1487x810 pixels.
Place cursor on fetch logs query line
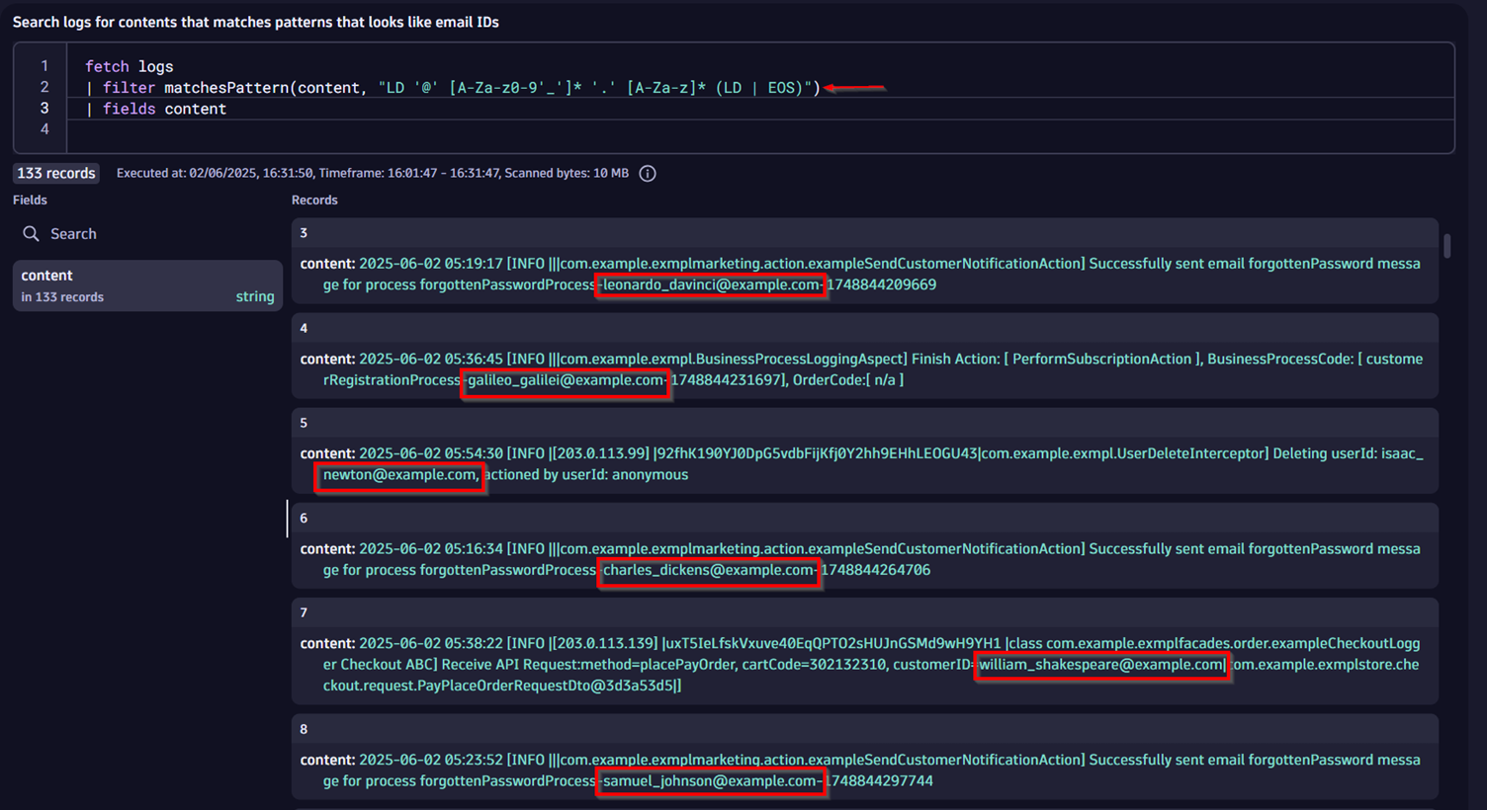click(130, 66)
